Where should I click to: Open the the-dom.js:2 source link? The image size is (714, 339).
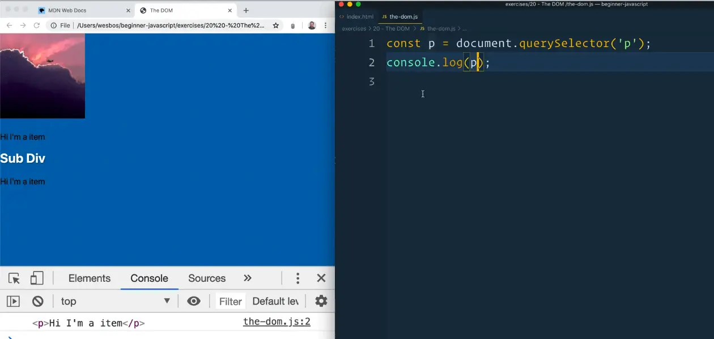[x=277, y=322]
